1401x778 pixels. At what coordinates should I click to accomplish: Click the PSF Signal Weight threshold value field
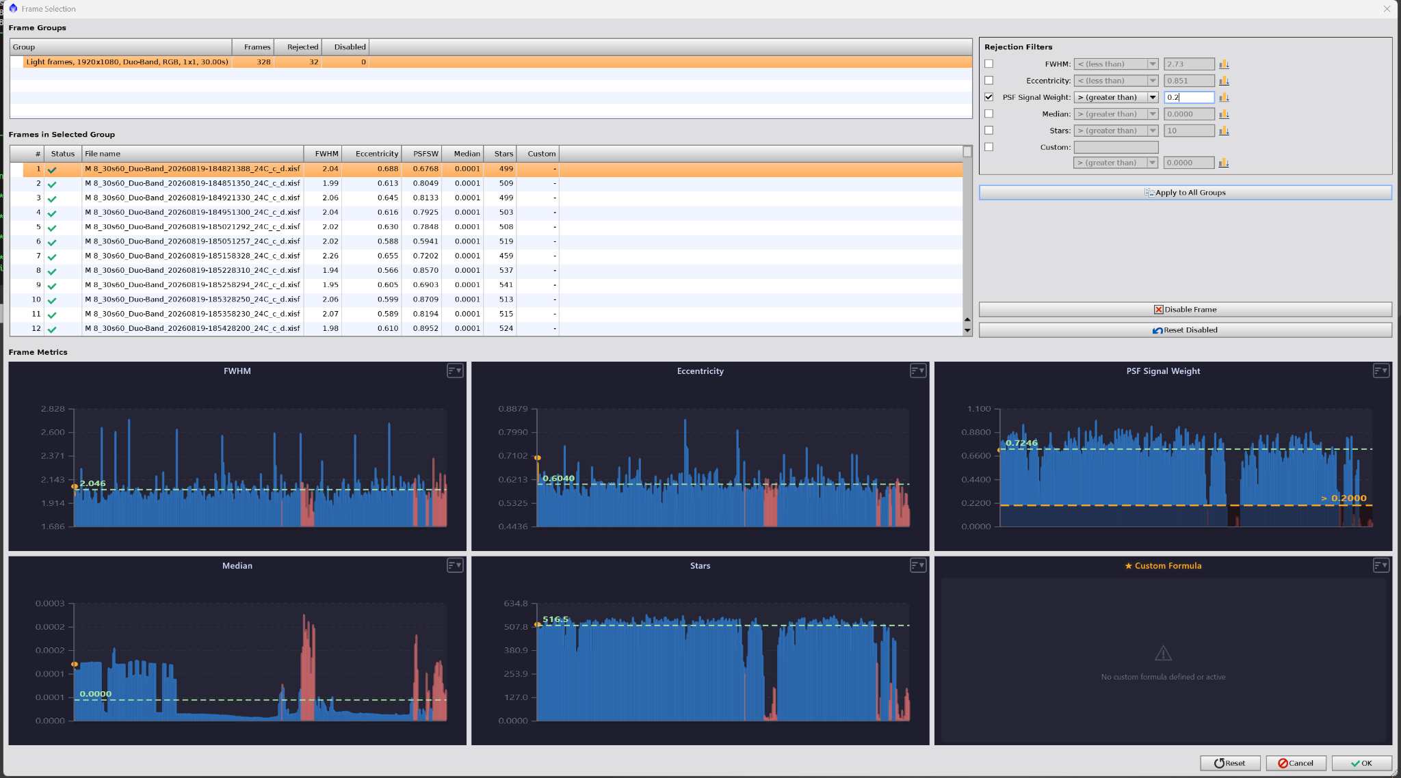(1189, 98)
